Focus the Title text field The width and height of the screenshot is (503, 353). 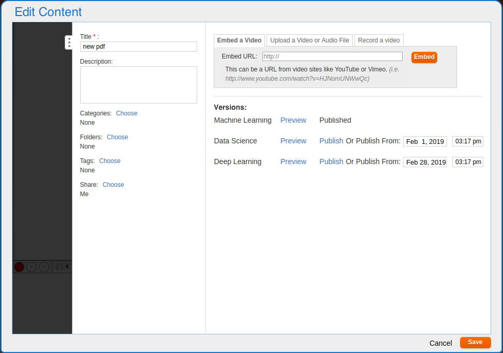[138, 47]
